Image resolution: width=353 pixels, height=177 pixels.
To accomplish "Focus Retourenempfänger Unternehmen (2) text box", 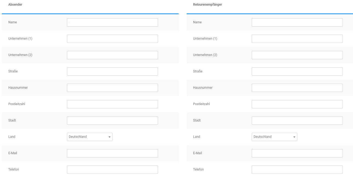I will tap(297, 55).
